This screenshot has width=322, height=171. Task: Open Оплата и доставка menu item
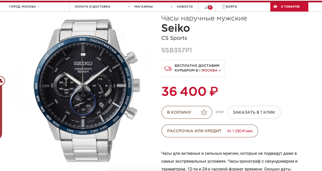(92, 7)
